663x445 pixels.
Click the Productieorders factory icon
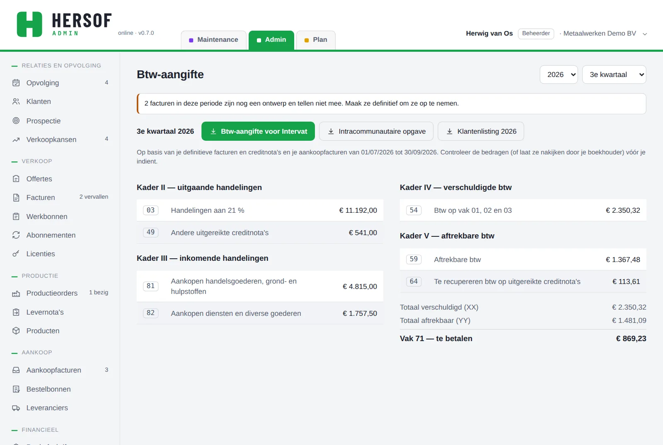tap(16, 293)
